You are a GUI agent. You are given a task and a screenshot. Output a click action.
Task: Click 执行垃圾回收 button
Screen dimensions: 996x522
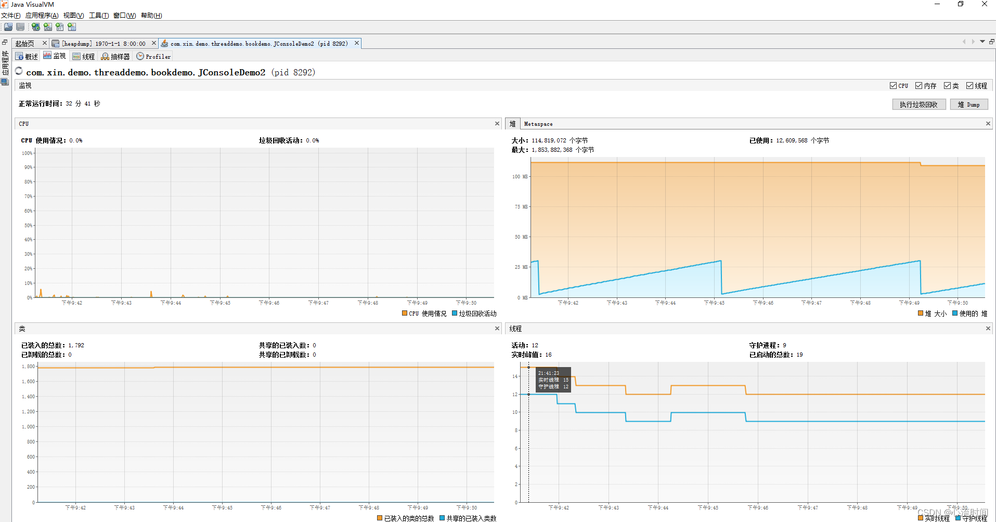(x=919, y=105)
